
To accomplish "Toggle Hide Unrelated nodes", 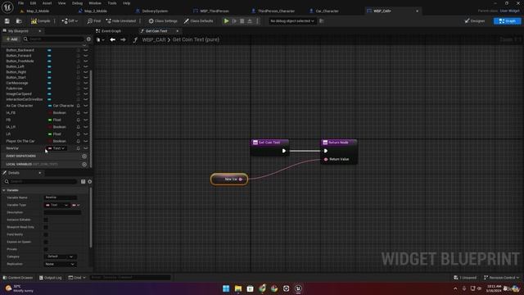I will click(x=121, y=21).
